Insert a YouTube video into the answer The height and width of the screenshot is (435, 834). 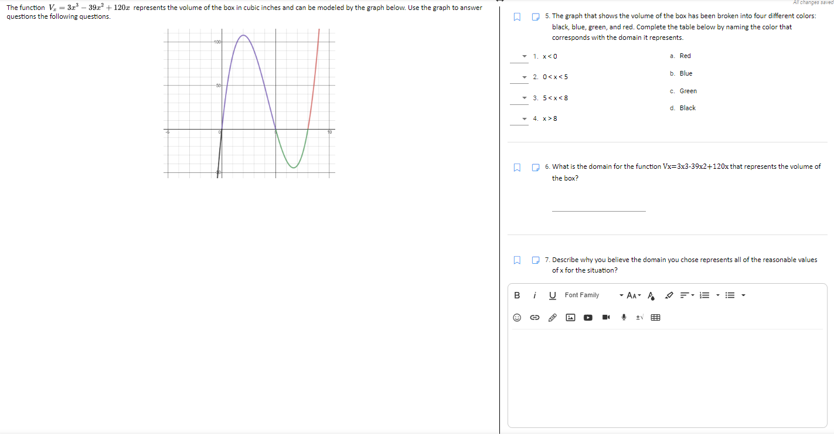point(588,317)
